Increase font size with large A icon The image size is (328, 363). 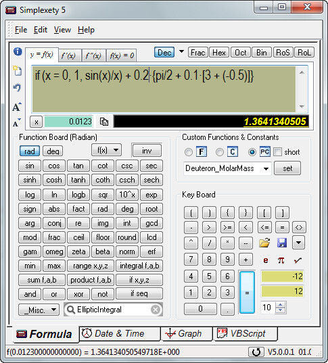pos(17,107)
